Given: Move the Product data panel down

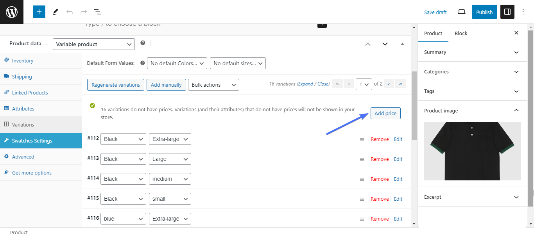Looking at the screenshot, I should [385, 44].
